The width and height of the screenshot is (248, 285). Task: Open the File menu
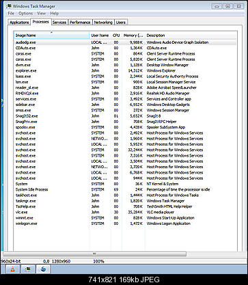(x=11, y=14)
